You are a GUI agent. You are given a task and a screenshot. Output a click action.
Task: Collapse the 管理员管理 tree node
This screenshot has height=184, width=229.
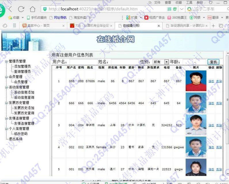(x=6, y=62)
